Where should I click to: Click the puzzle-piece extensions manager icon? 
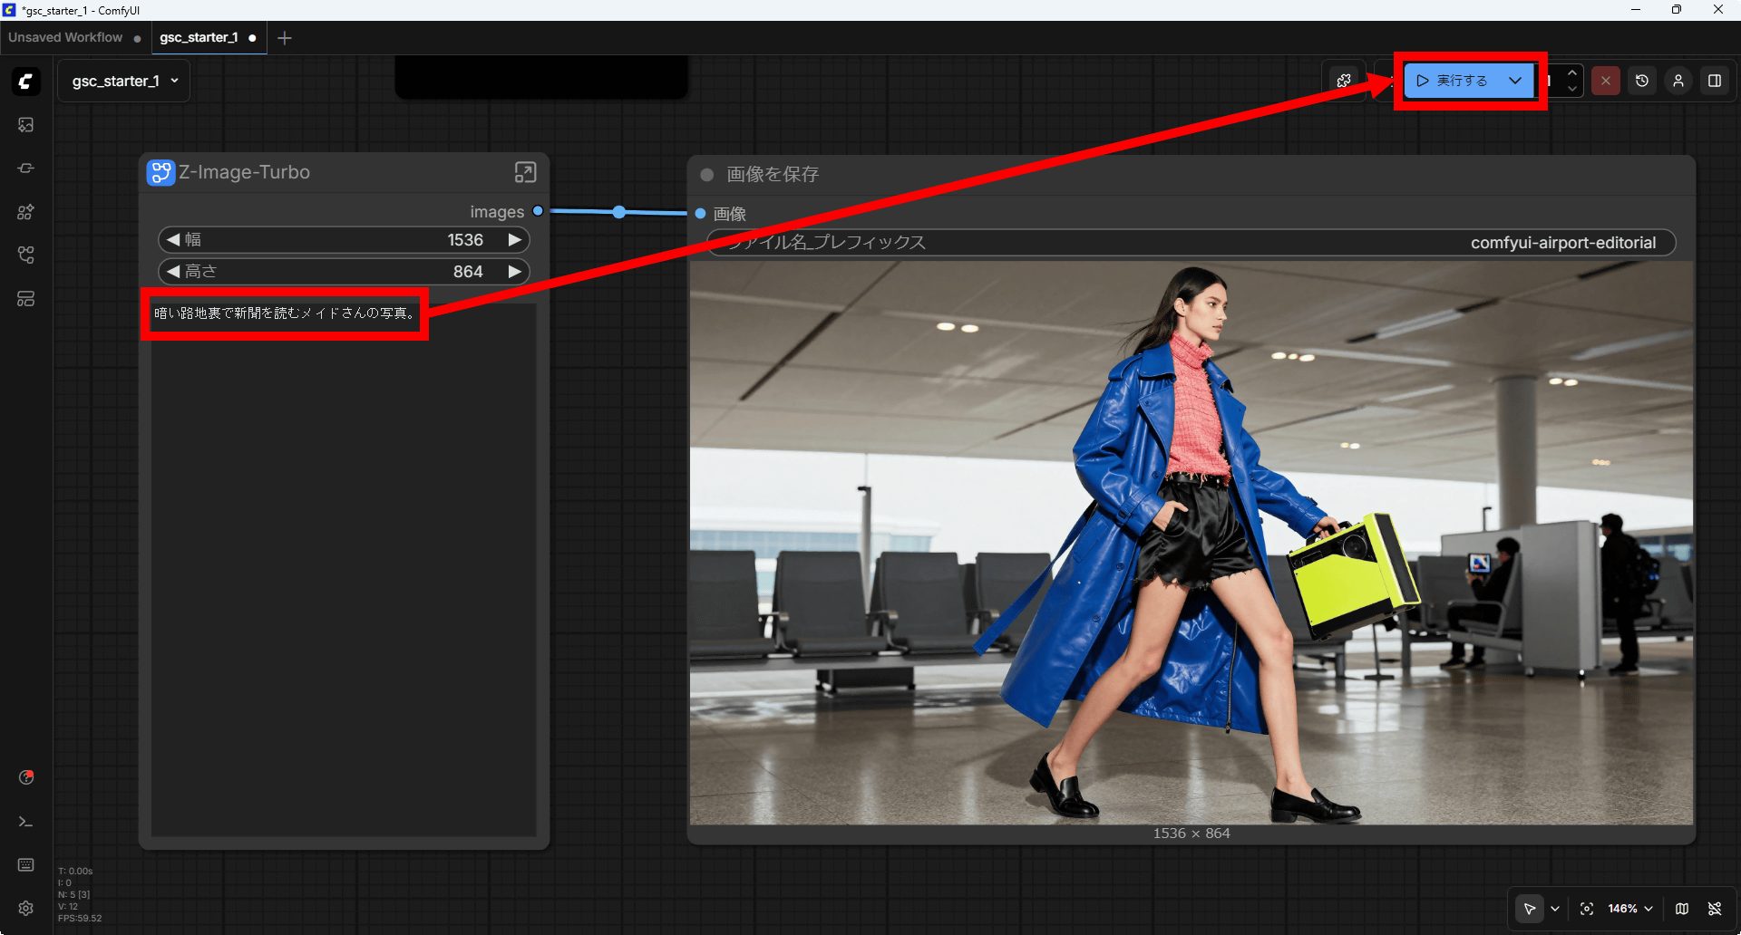(1344, 81)
